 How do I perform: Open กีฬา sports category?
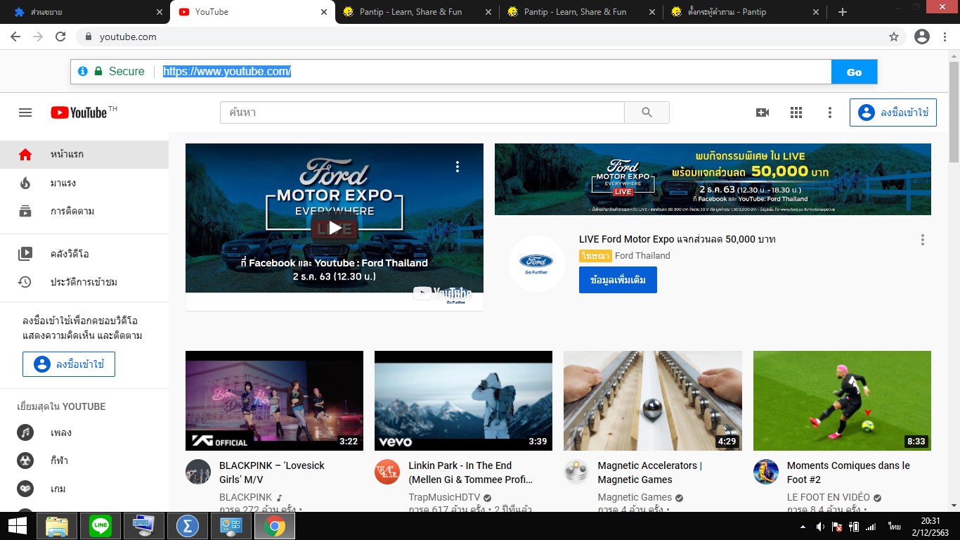click(x=84, y=461)
